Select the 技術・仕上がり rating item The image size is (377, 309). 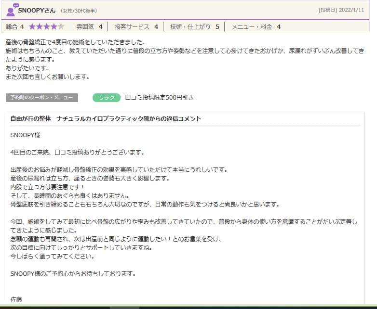pyautogui.click(x=194, y=27)
